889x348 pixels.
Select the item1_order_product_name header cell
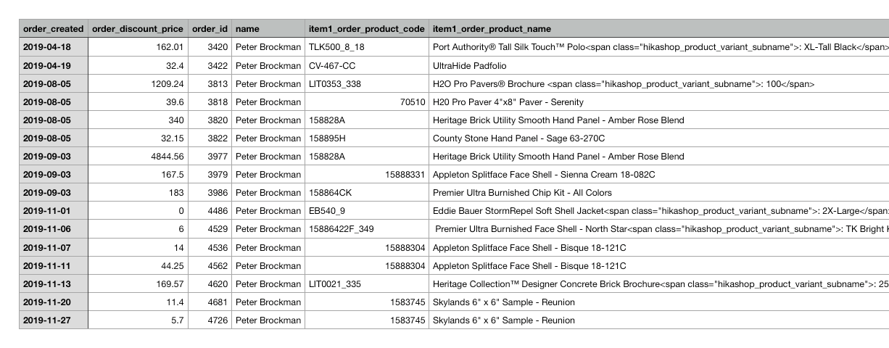[x=658, y=29]
